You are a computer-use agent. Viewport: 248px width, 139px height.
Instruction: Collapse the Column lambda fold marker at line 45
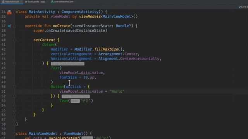coord(14,63)
